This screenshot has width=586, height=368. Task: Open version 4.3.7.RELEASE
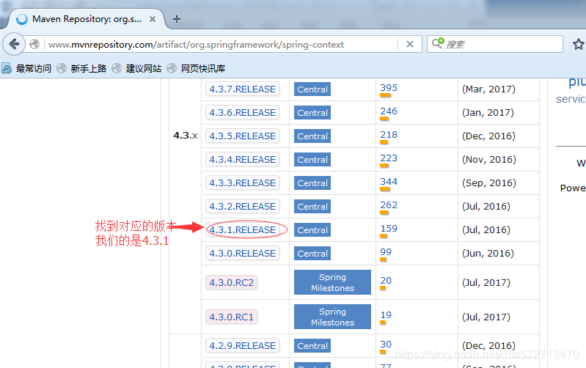click(x=242, y=89)
